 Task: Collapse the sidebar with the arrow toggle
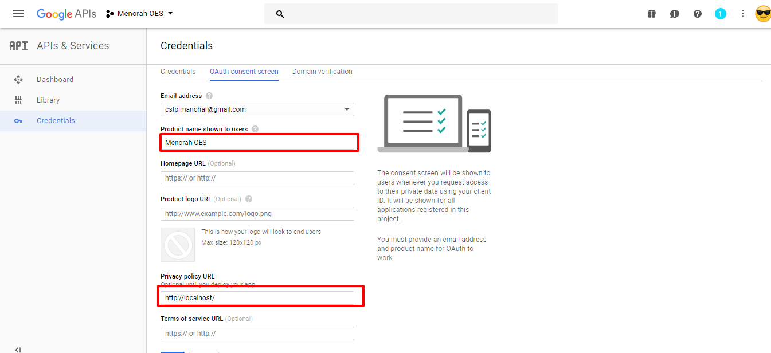[x=18, y=349]
